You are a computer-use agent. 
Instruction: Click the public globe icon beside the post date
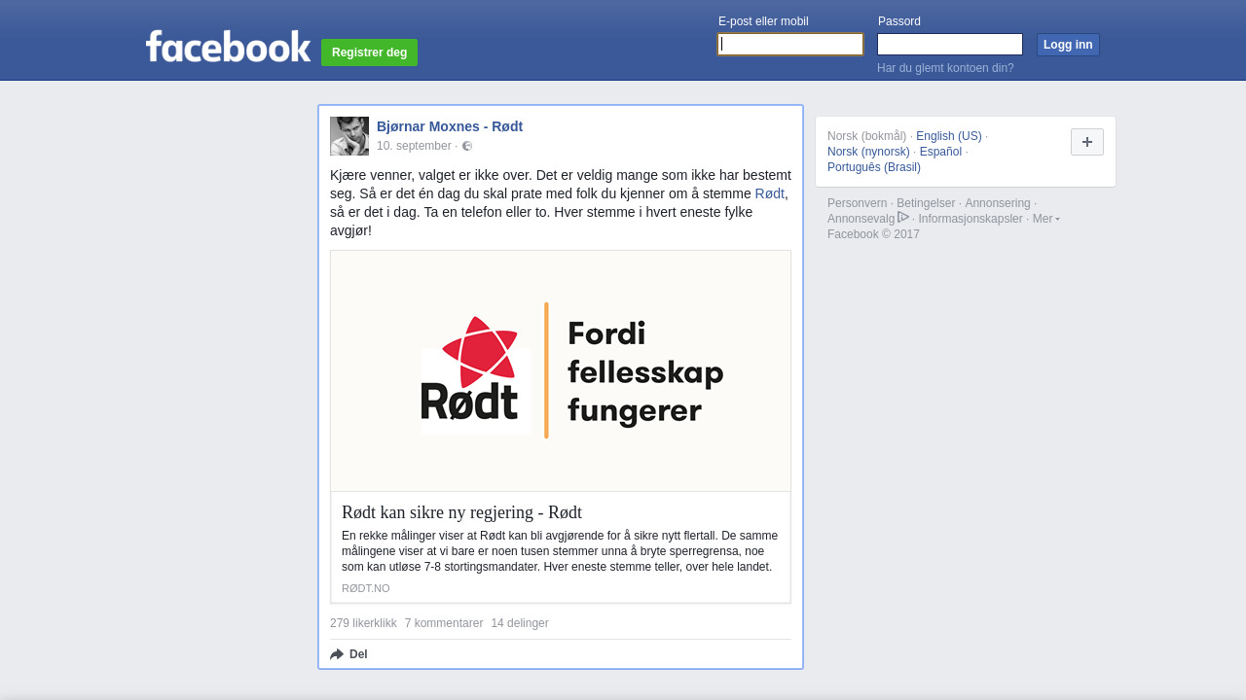[467, 146]
